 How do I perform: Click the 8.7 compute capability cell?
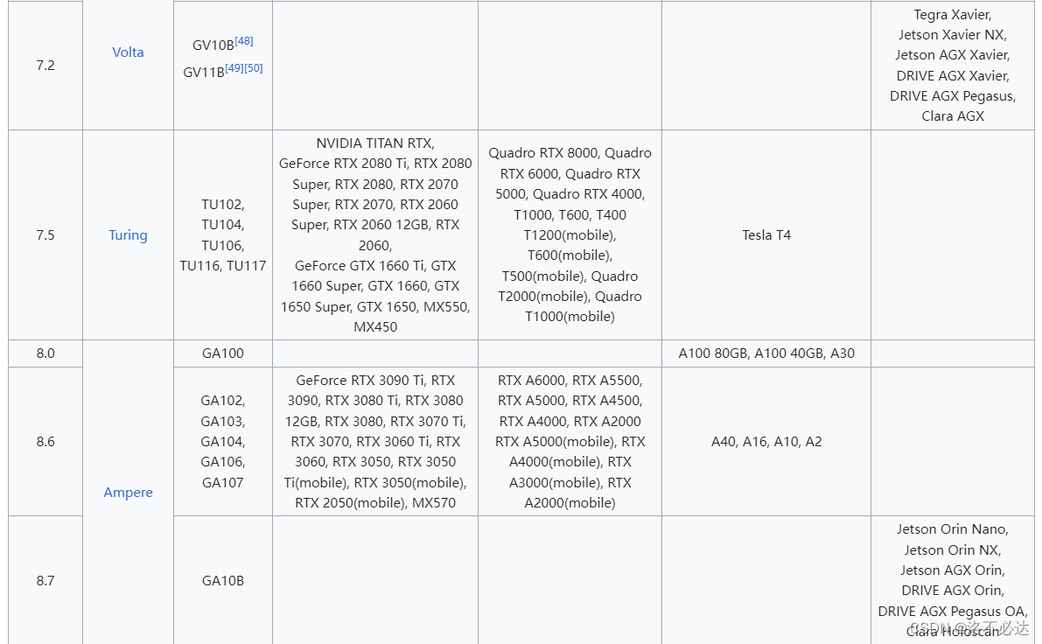tap(45, 580)
